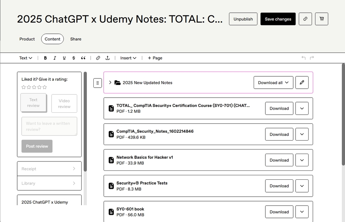Image resolution: width=345 pixels, height=222 pixels.
Task: Select the Video review option
Action: point(64,103)
